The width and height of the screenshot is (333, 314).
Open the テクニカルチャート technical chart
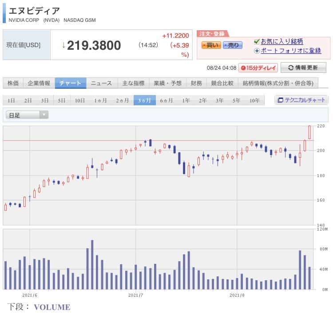click(301, 100)
